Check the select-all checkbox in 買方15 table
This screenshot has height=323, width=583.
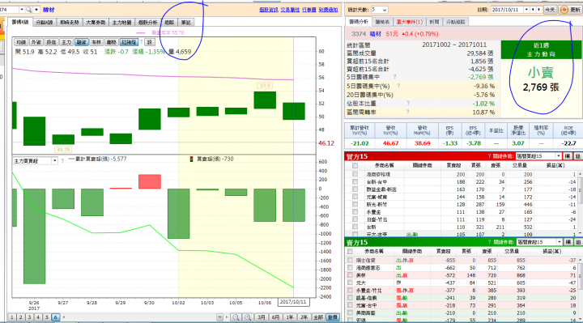355,165
